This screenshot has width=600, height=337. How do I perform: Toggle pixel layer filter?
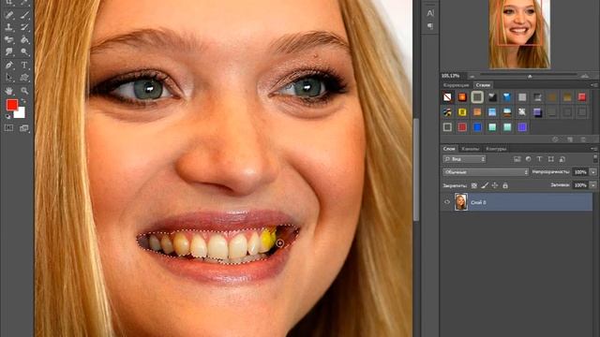(x=517, y=159)
